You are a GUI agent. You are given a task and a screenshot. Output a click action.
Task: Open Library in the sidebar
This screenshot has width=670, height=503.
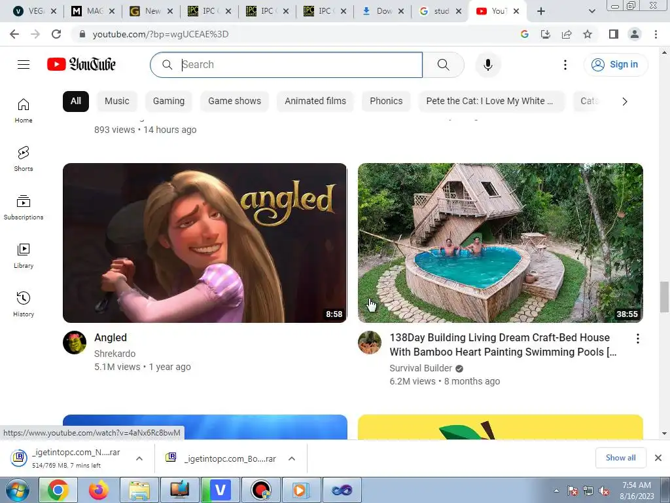24,255
